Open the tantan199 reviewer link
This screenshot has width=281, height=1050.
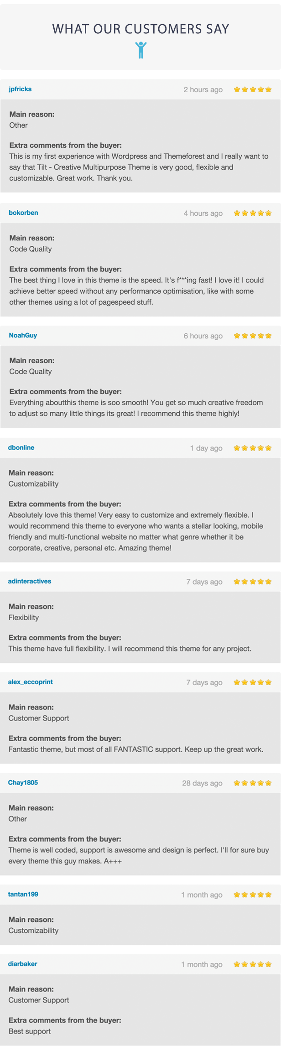point(23,894)
